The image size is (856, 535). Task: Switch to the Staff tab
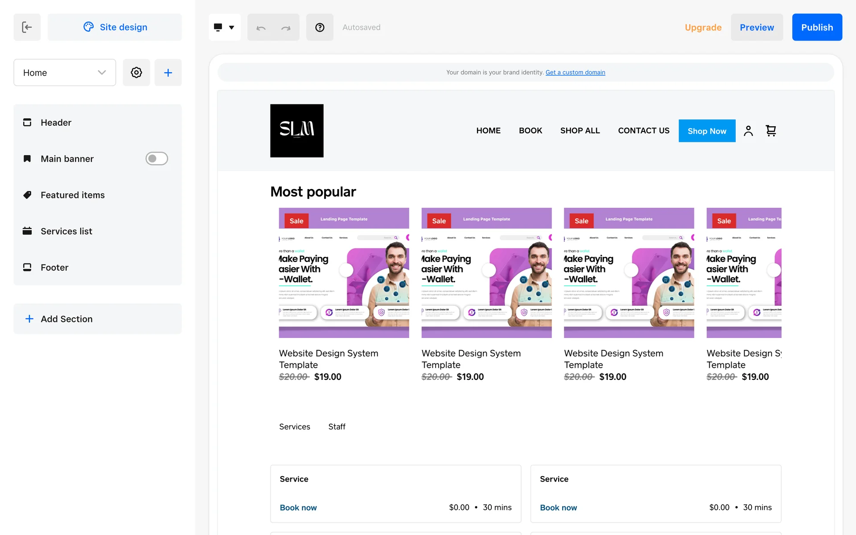point(337,427)
